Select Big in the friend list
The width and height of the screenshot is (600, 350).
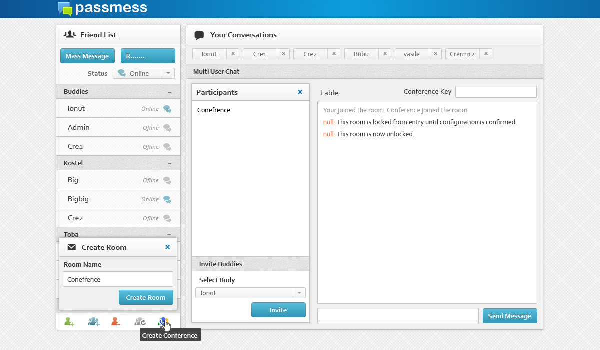(x=118, y=180)
